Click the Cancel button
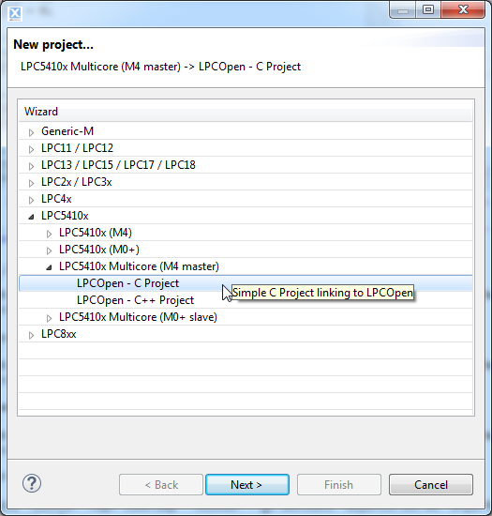The height and width of the screenshot is (516, 492). [x=431, y=484]
